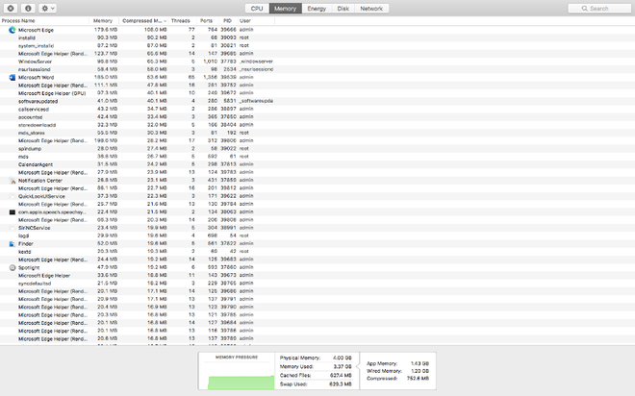Sort by the User column header
Viewport: 635px width, 396px height.
256,20
